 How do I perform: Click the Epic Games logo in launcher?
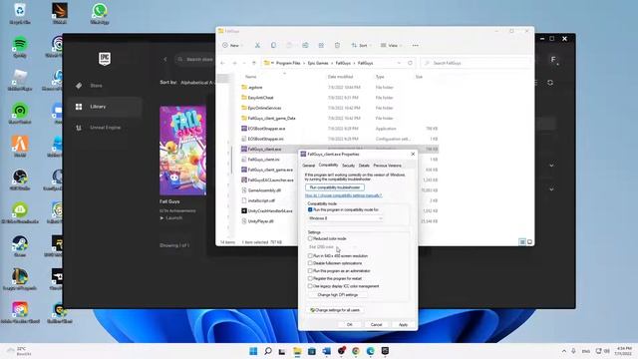105,59
